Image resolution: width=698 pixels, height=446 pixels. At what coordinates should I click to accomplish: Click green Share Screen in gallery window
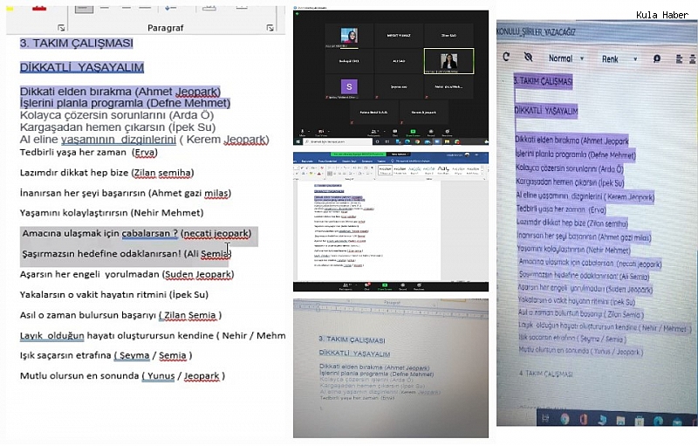pyautogui.click(x=413, y=133)
